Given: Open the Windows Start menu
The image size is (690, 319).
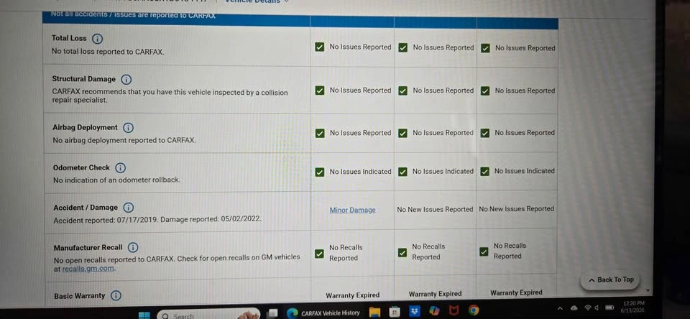Looking at the screenshot, I should (x=144, y=315).
